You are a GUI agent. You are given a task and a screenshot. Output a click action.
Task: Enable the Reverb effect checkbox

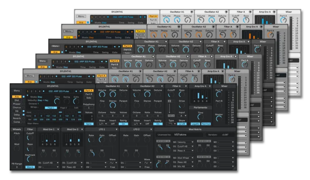23,118
